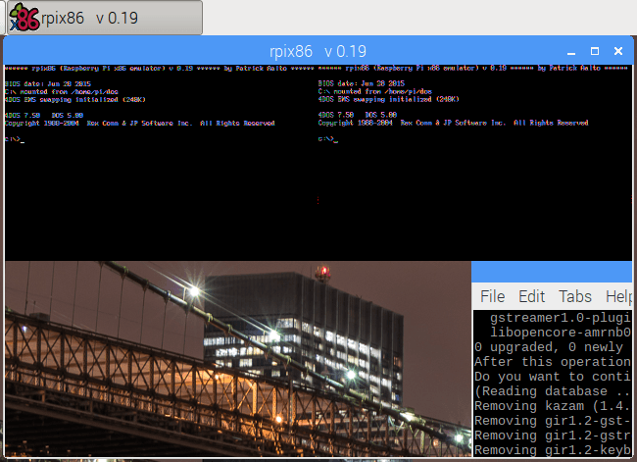Screen dimensions: 637x462
Task: Click '(Reading database' terminal line
Action: click(553, 391)
